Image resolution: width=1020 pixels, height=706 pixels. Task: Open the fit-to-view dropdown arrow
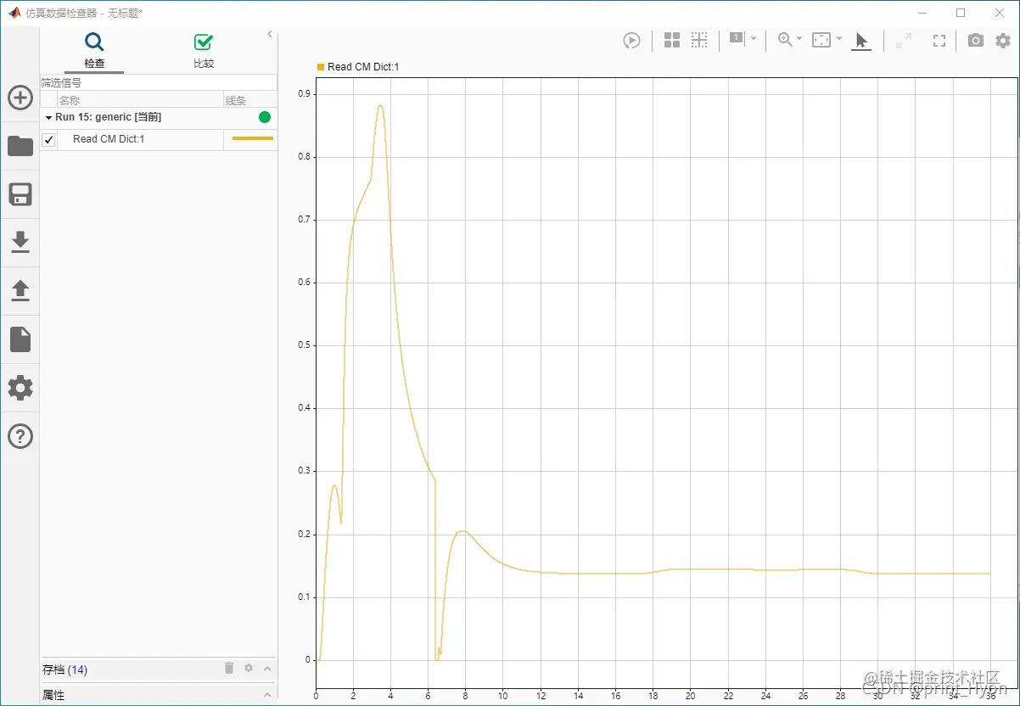click(839, 39)
